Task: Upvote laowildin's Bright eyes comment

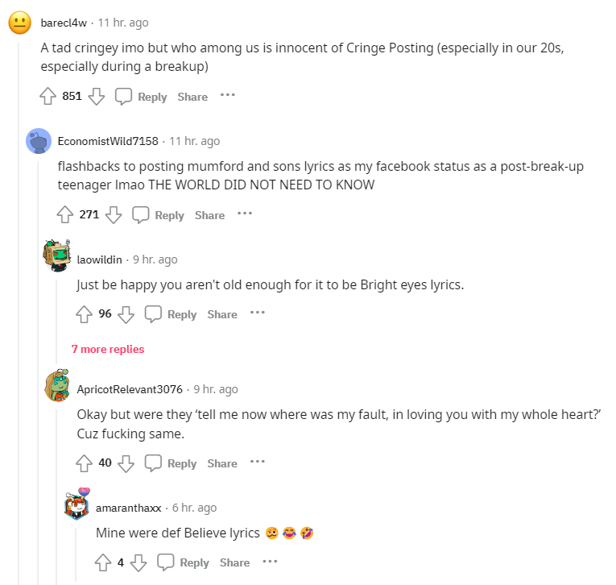Action: point(85,314)
